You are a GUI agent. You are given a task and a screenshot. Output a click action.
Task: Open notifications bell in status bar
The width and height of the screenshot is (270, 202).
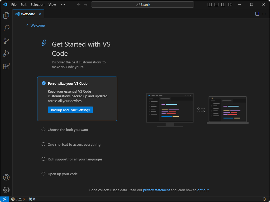(264, 199)
